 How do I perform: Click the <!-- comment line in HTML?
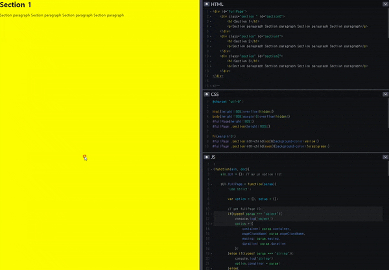click(216, 85)
